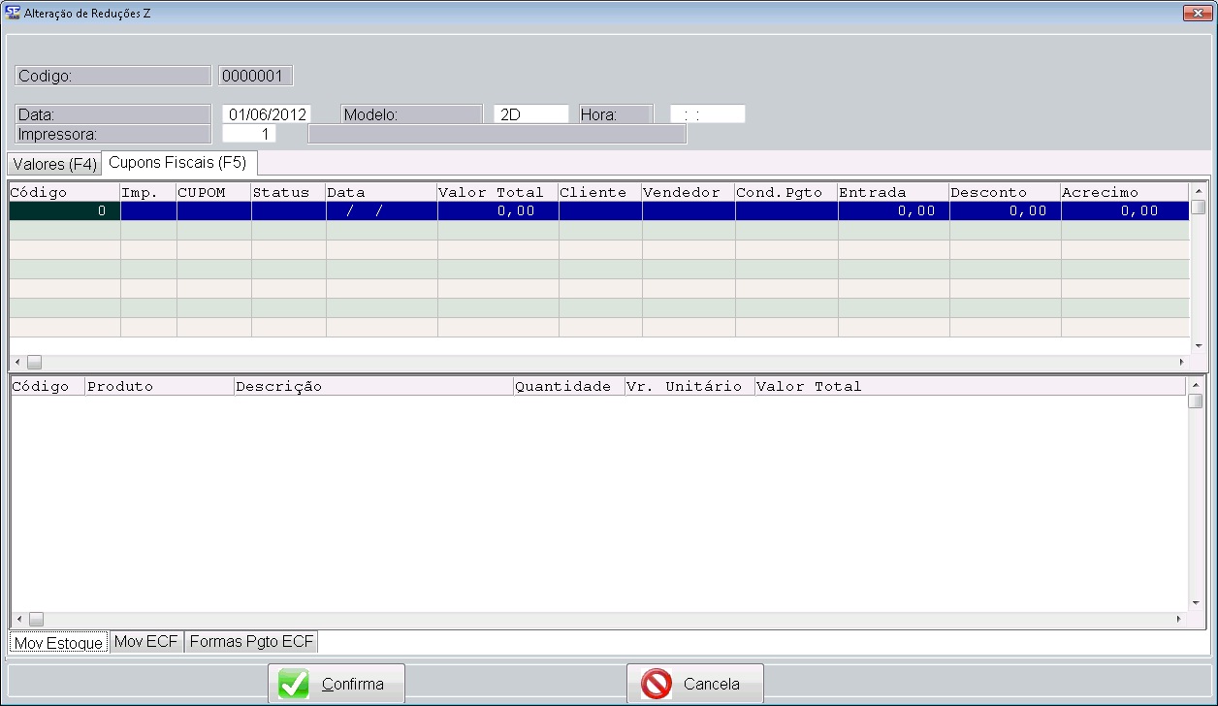
Task: Click the Modelo field containing 2D
Action: [530, 114]
